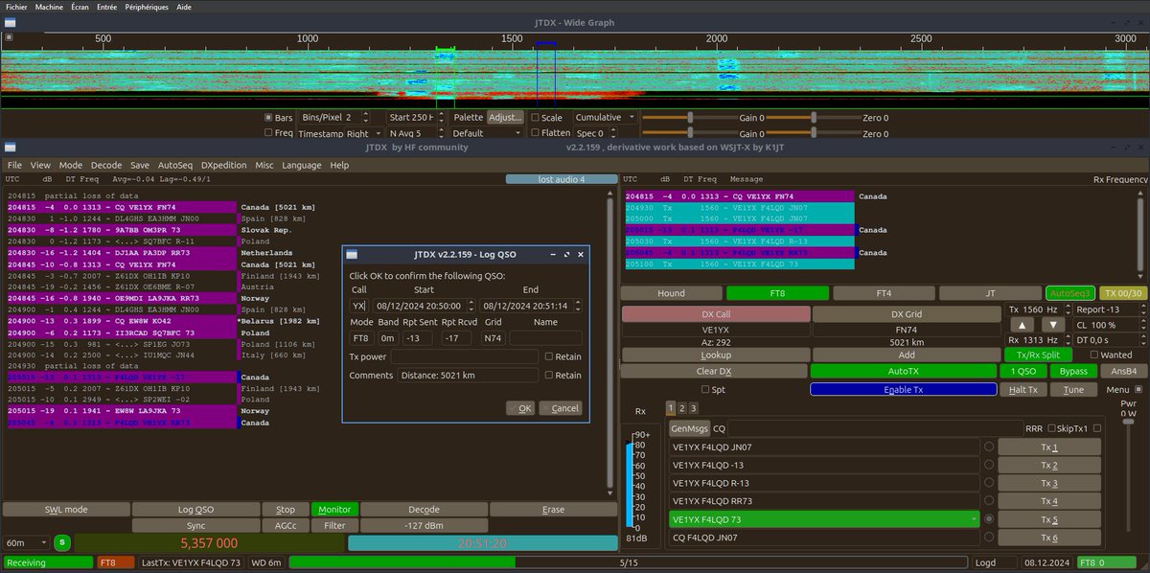Click the green S button beside band selector
This screenshot has width=1150, height=573.
(62, 542)
